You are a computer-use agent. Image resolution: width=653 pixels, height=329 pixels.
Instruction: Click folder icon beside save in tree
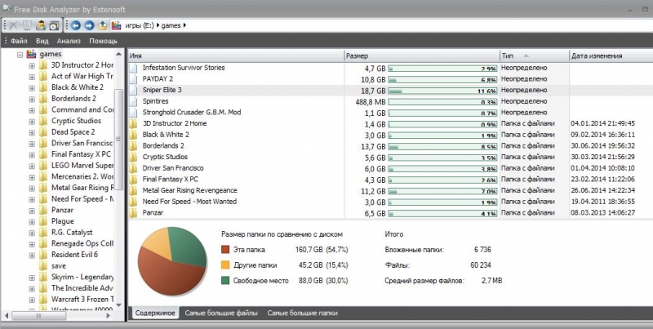coord(43,265)
